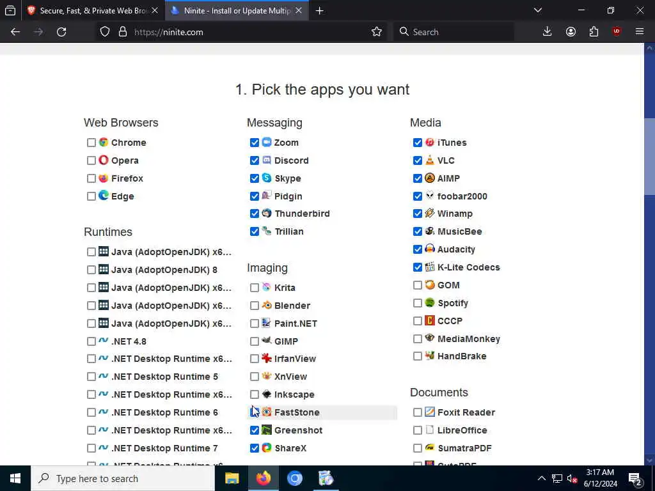Open a new tab with plus button

[x=320, y=10]
